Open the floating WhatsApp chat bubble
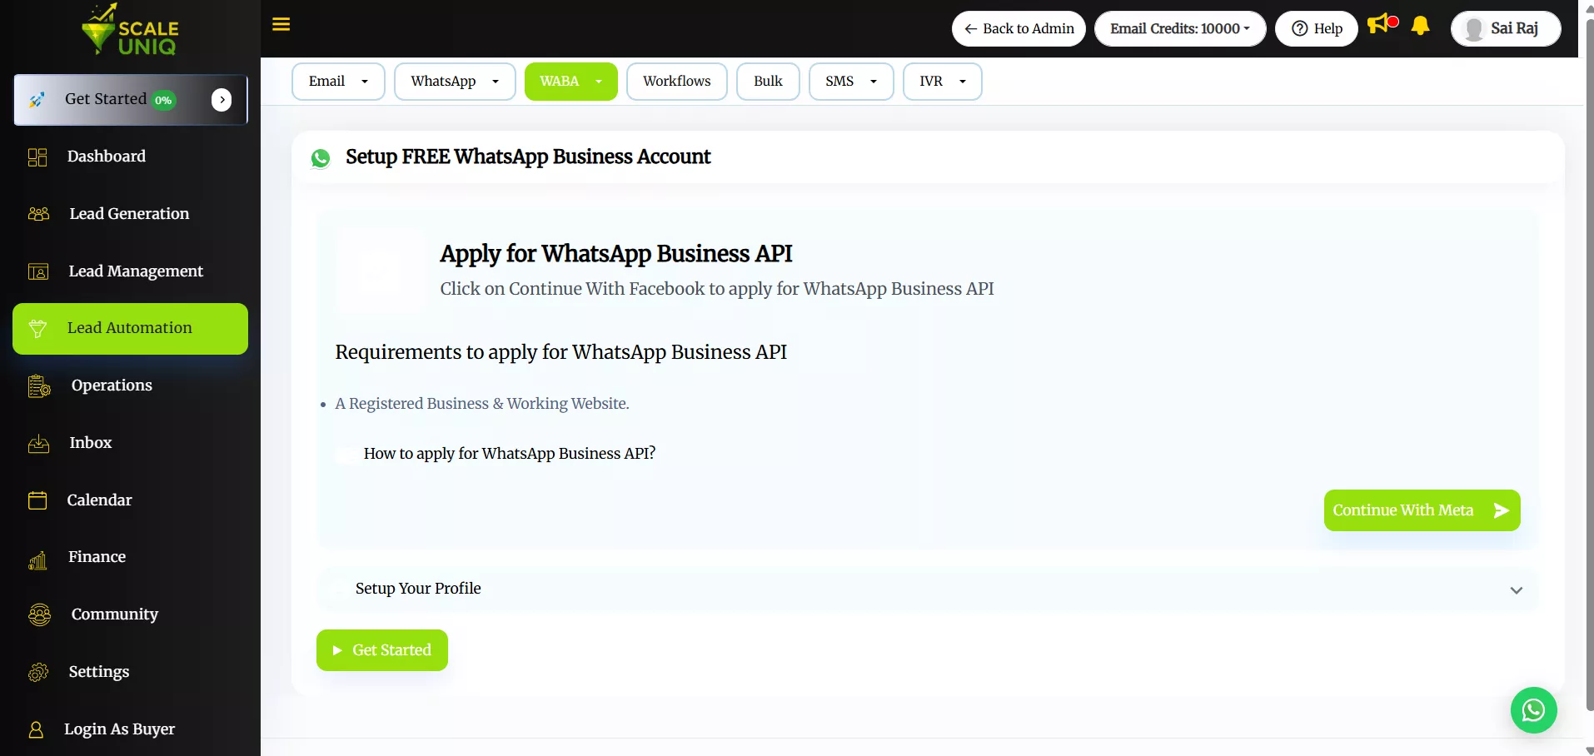The image size is (1594, 756). point(1533,710)
